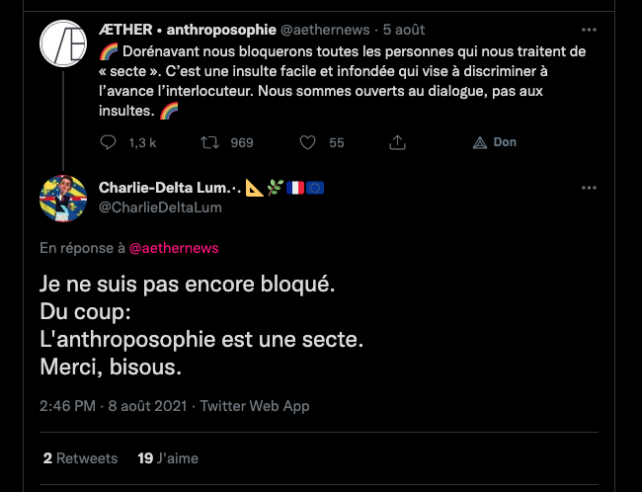Click the @CharlieDeltaLum handle
Viewport: 642px width, 492px height.
(x=160, y=207)
